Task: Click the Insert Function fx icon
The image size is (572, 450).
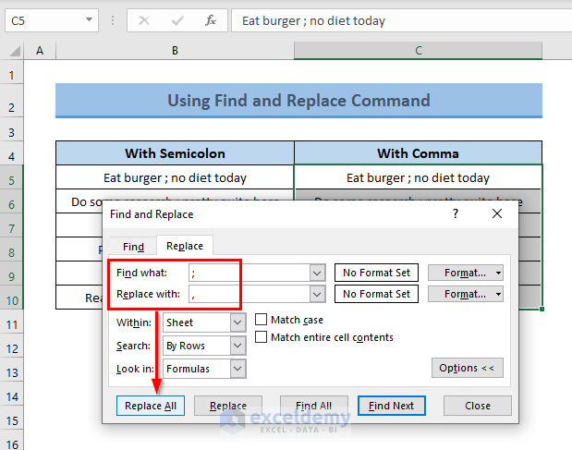Action: point(211,20)
